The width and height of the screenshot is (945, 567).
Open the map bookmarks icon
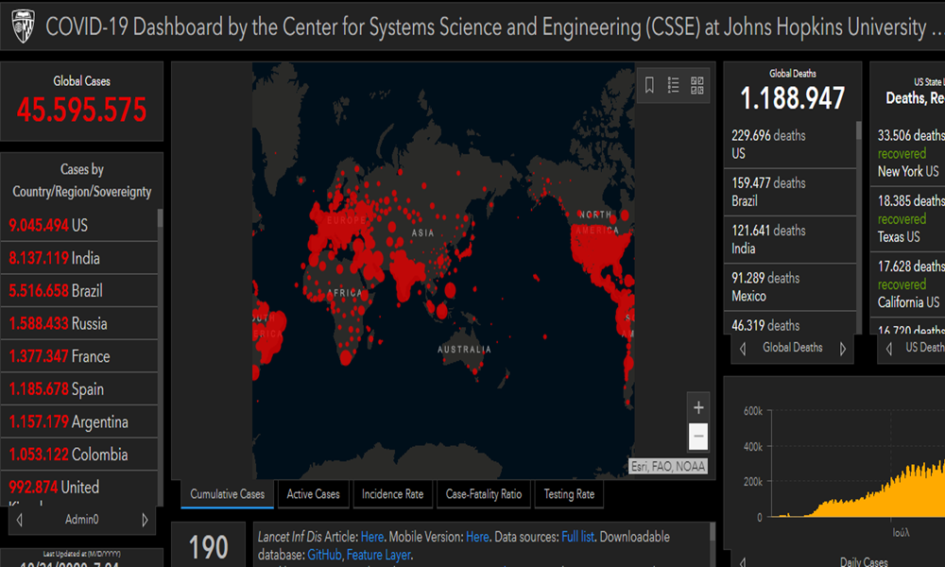pos(649,85)
